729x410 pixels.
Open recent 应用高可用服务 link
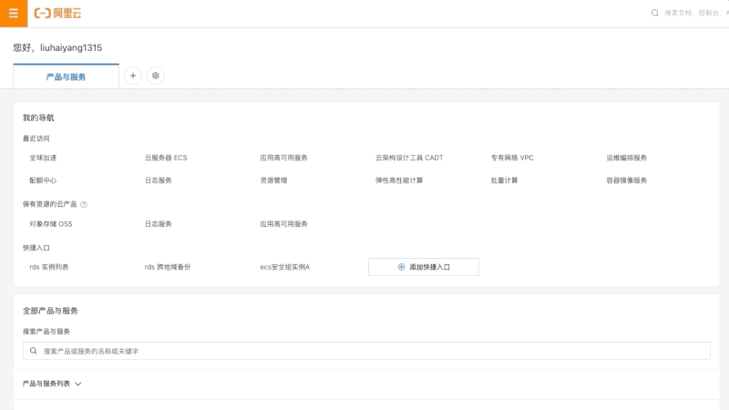pos(283,158)
